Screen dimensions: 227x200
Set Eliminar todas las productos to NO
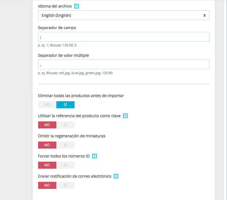tap(47, 105)
